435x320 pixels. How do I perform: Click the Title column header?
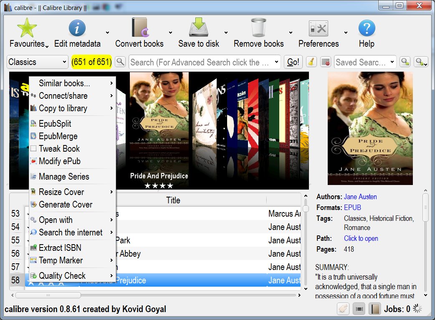173,200
